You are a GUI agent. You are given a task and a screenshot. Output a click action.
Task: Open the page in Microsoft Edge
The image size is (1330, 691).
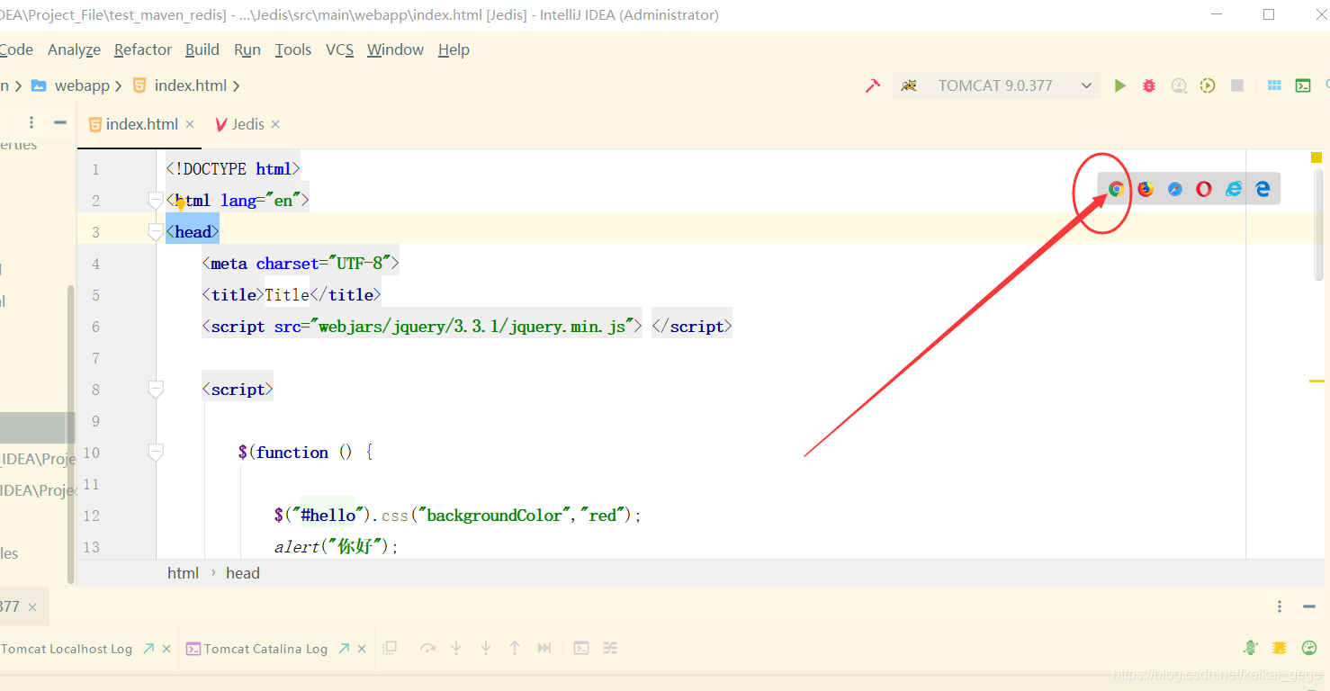pyautogui.click(x=1263, y=189)
